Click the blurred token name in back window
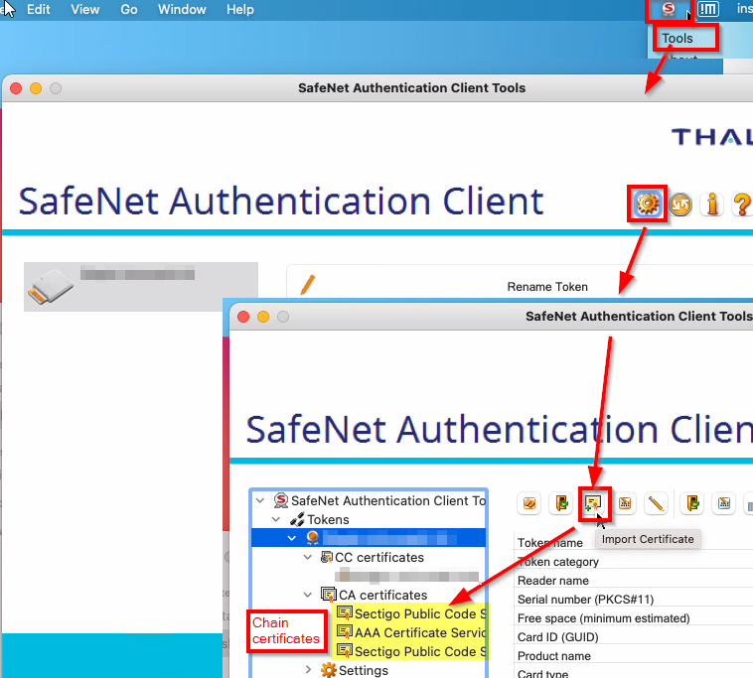The image size is (753, 678). pyautogui.click(x=137, y=274)
